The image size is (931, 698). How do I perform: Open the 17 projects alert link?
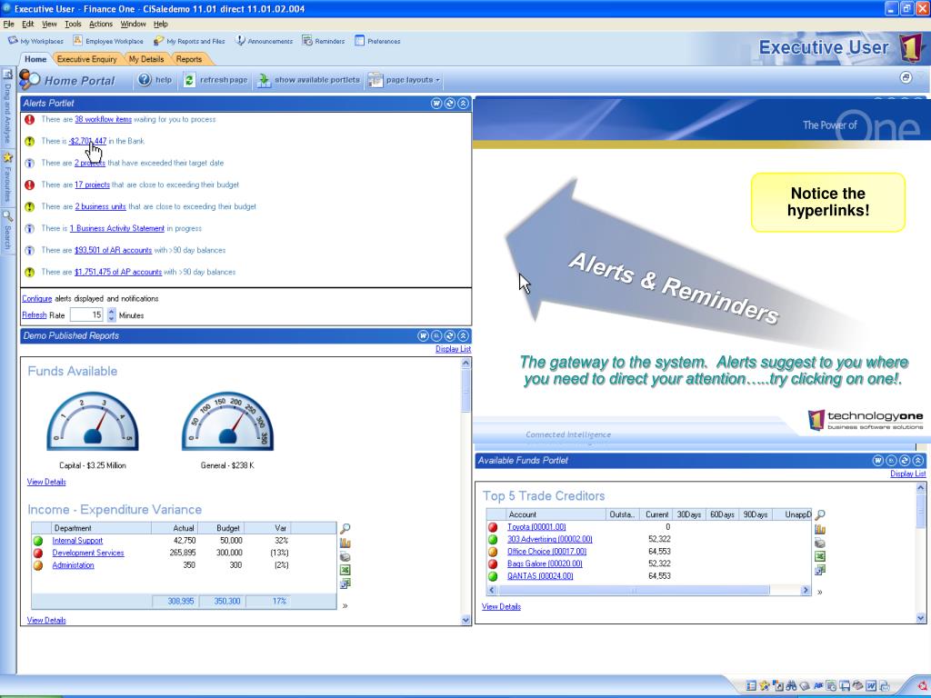(92, 184)
